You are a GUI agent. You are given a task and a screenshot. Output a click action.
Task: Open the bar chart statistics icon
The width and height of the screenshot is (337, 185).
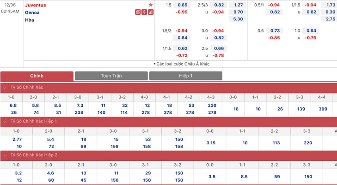pyautogui.click(x=151, y=12)
